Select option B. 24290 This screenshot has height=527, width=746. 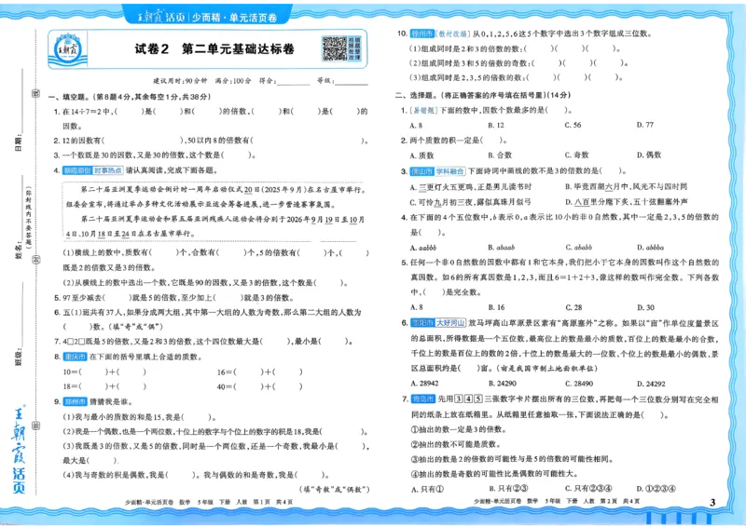tap(503, 384)
